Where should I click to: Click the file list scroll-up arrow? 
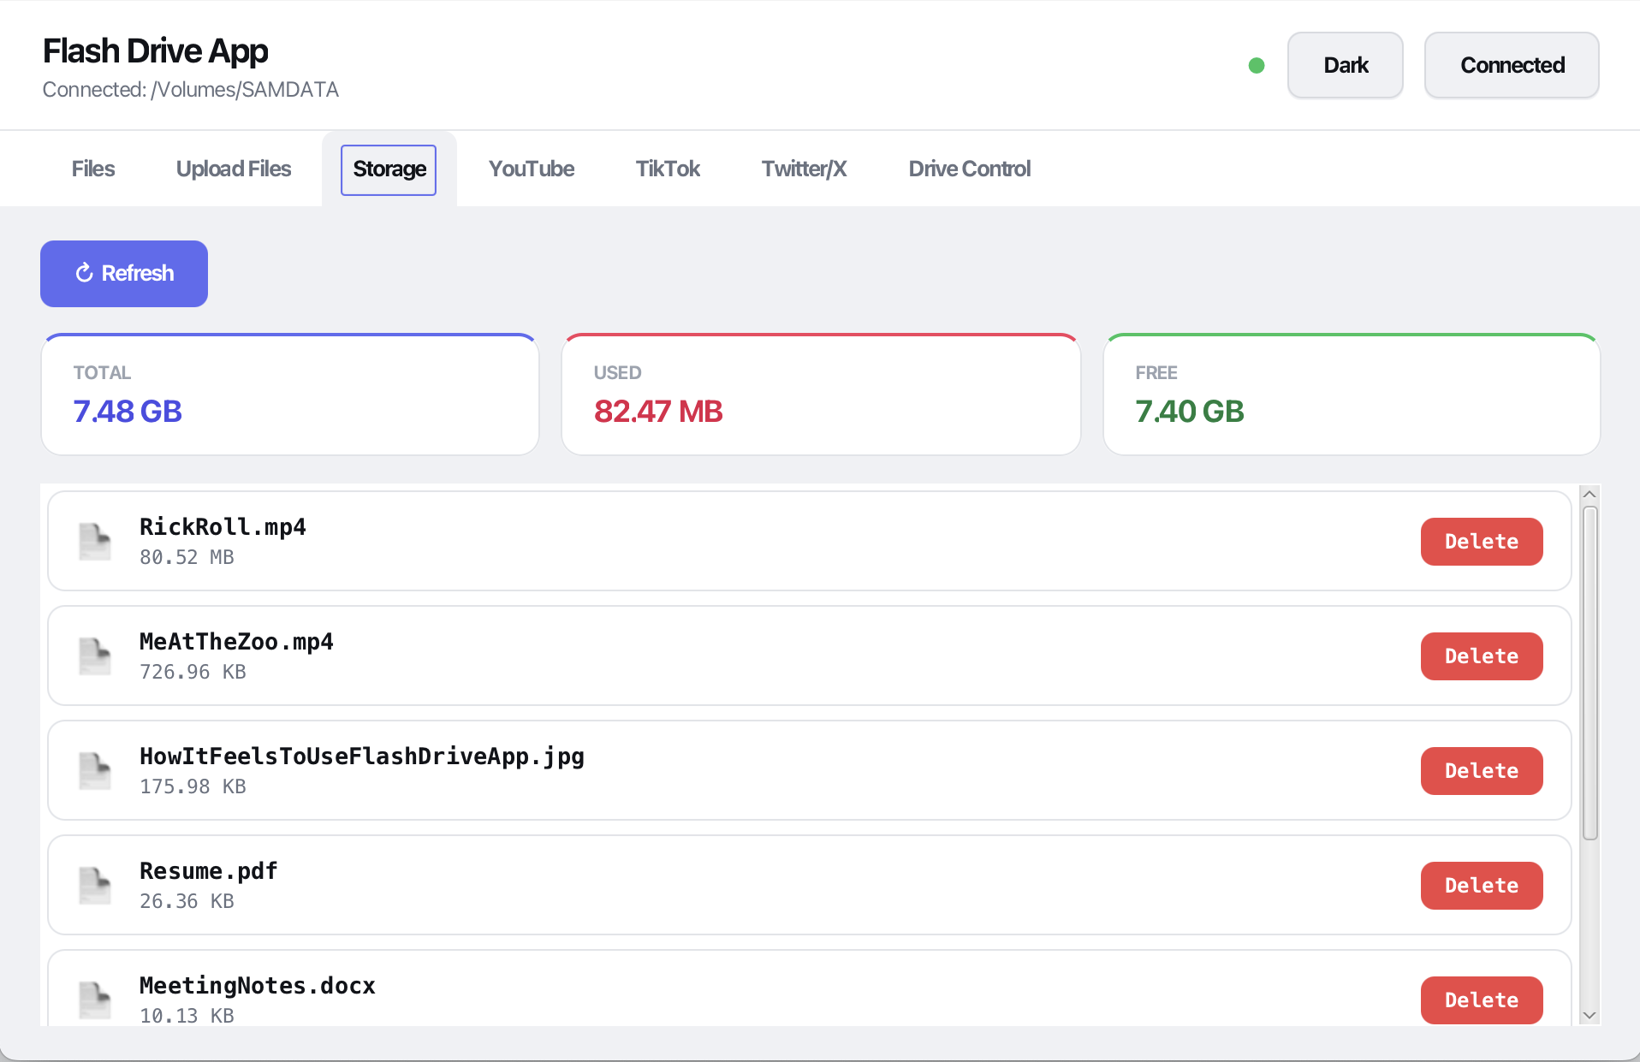click(x=1589, y=495)
